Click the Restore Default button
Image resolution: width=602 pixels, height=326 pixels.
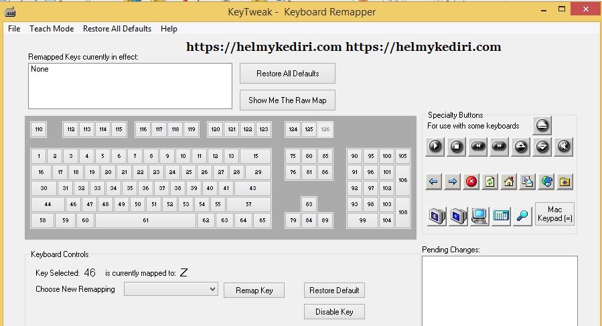tap(334, 291)
